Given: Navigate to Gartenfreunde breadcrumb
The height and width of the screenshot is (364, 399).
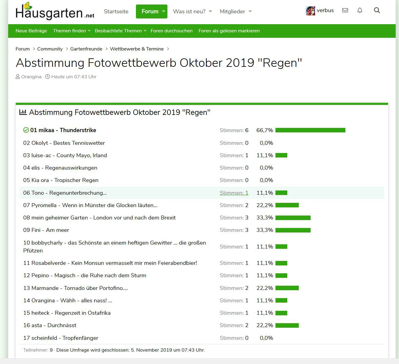Looking at the screenshot, I should point(86,49).
